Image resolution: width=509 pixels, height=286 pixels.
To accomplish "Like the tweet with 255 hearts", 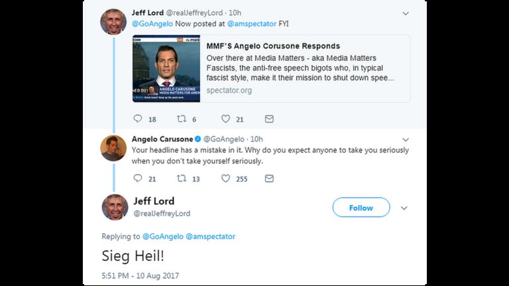I will (x=225, y=178).
